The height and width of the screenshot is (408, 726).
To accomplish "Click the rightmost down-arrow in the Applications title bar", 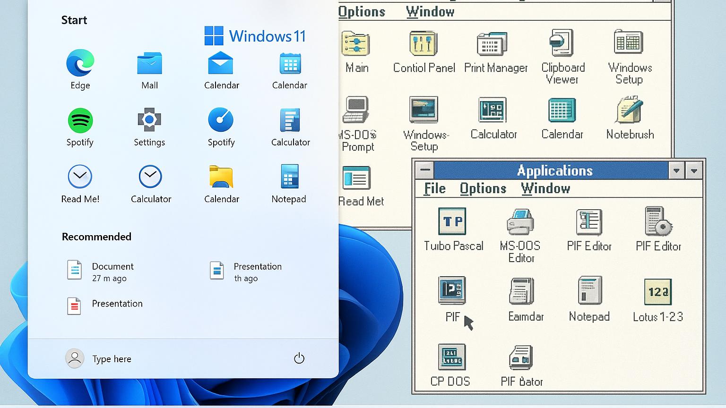I will [x=694, y=170].
